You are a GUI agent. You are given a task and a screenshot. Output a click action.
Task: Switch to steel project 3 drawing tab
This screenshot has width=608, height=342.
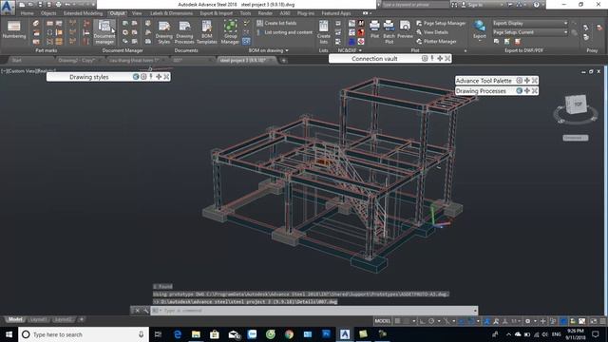tap(242, 60)
